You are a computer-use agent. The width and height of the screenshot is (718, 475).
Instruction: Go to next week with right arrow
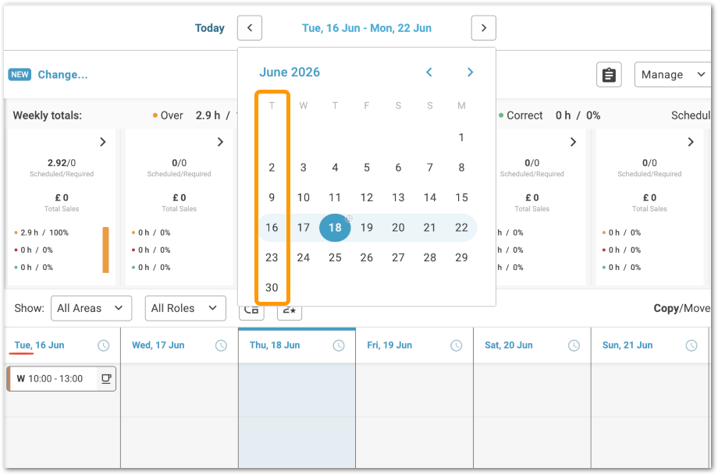coord(484,28)
